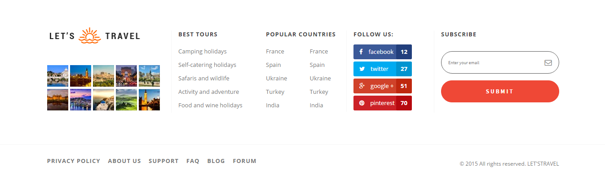Click the Pinterest logo icon
Screen dimensions: 605x176
click(362, 103)
